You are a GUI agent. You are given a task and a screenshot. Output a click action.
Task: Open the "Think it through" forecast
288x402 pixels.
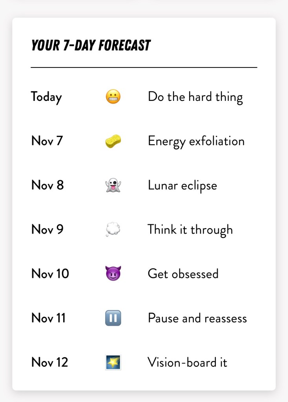coord(190,230)
